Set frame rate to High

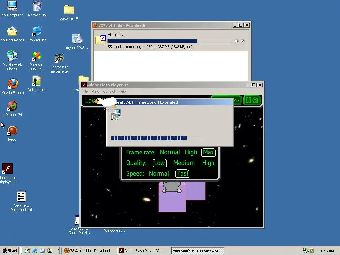191,152
